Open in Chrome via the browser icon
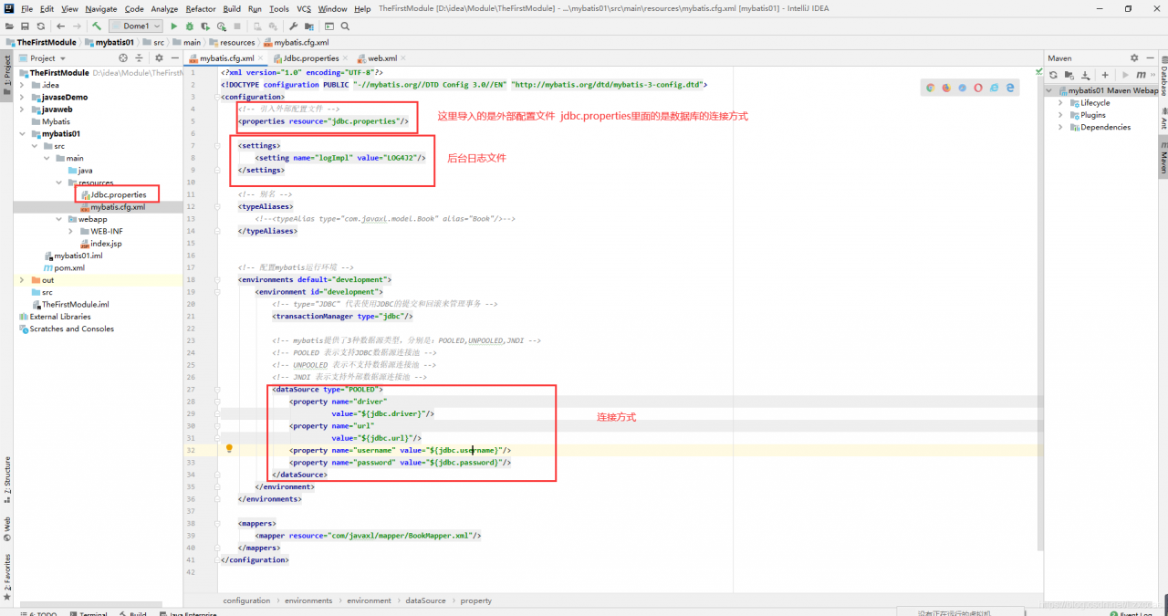The height and width of the screenshot is (616, 1168). (931, 88)
